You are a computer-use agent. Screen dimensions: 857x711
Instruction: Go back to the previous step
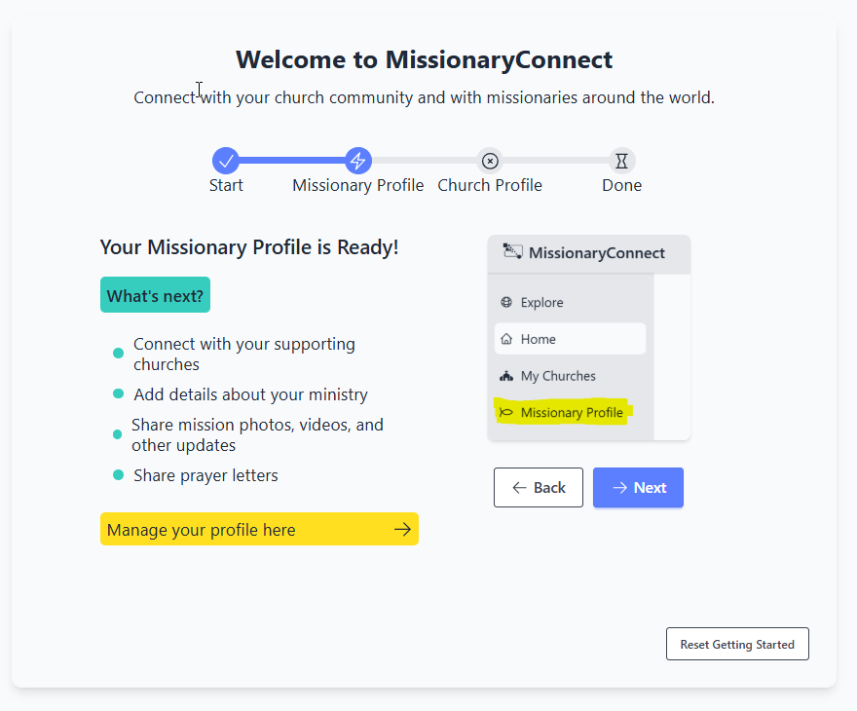(x=539, y=488)
